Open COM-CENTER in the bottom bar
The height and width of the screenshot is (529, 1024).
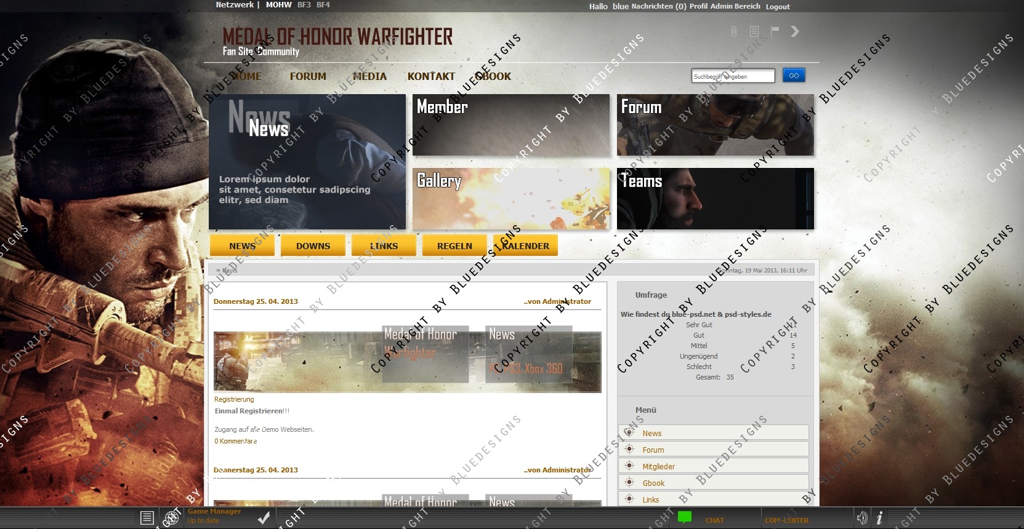(x=787, y=520)
